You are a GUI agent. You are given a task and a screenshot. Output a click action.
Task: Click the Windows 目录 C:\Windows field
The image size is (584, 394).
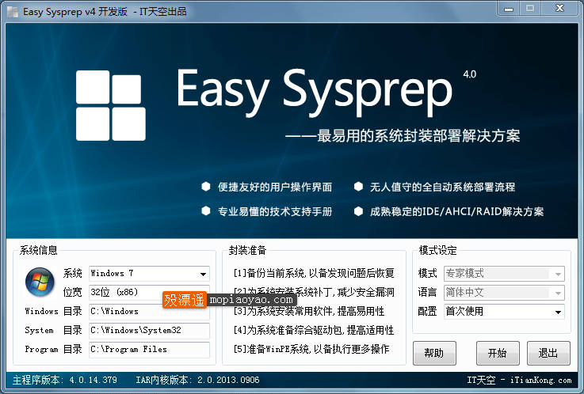149,312
